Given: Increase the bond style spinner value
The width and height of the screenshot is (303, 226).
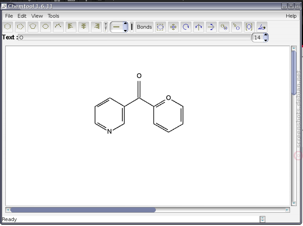Looking at the screenshot, I should pyautogui.click(x=125, y=24).
